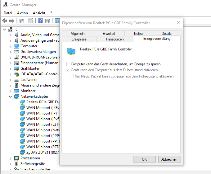Screen dimensions: 211x174
Task: Switch to the Erweitert tab
Action: coord(109,34)
